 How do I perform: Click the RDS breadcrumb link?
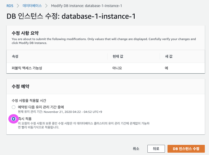point(10,5)
